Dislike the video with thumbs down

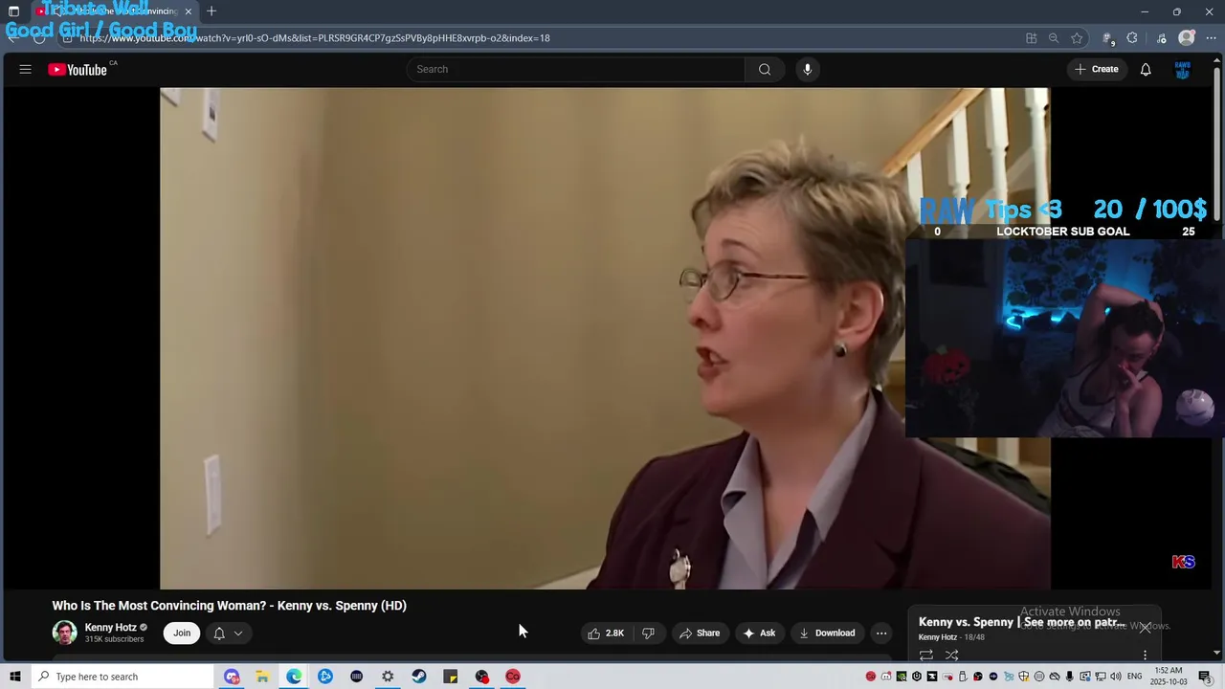point(648,633)
